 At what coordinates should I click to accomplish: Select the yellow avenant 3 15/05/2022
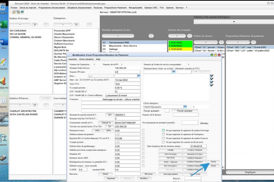[180, 49]
